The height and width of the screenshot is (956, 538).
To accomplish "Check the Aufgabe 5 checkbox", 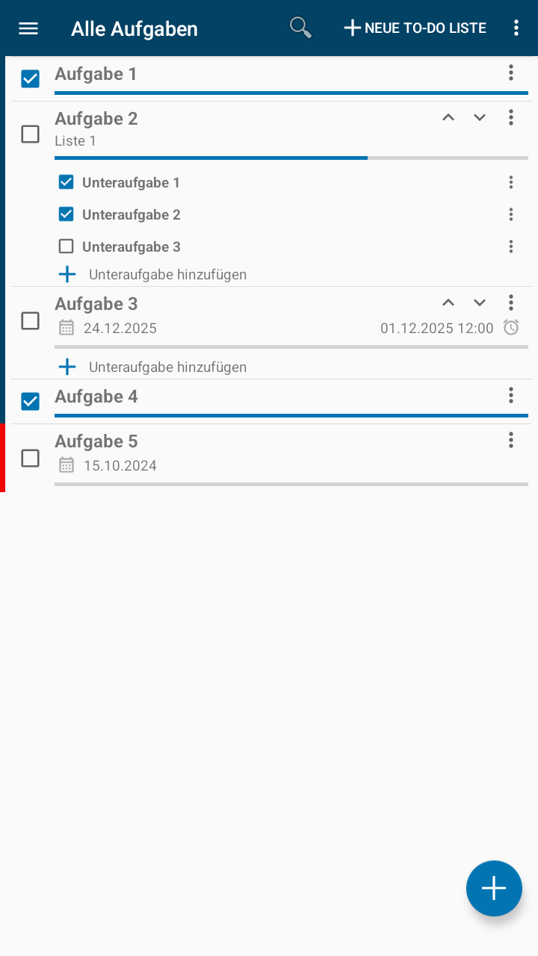I will click(30, 458).
